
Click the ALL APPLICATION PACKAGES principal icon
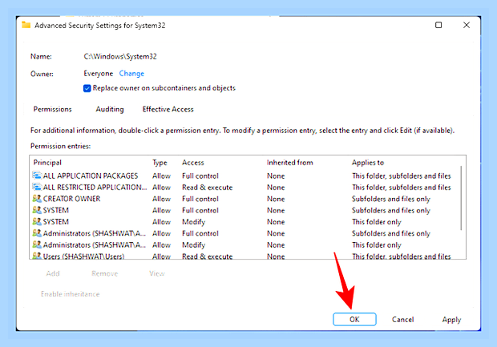coord(37,176)
